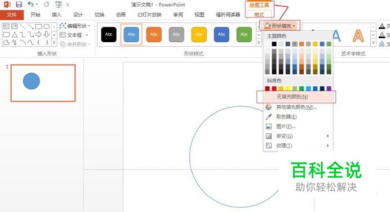Expand the shapes gallery more button
This screenshot has height=212, width=390.
click(54, 43)
